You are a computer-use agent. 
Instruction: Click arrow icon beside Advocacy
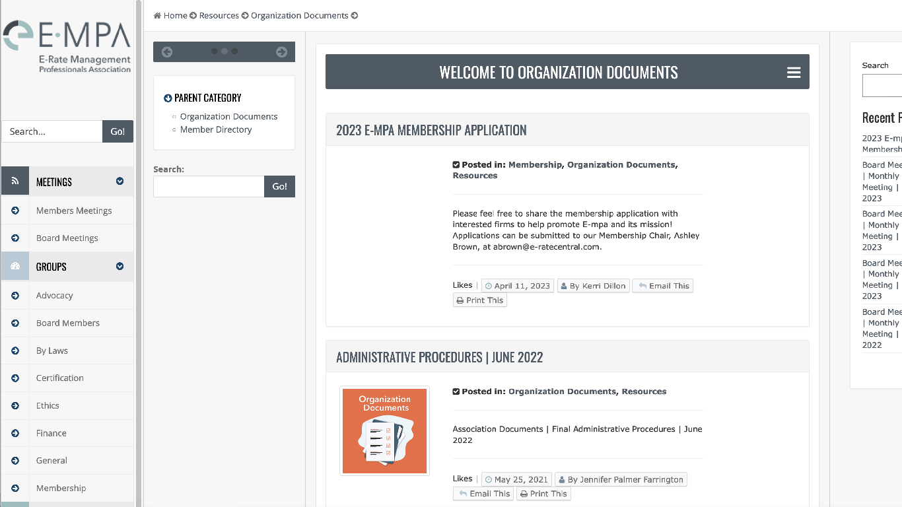click(15, 296)
